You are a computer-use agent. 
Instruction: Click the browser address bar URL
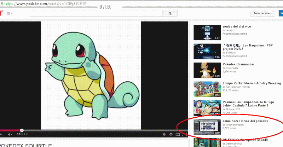point(45,4)
